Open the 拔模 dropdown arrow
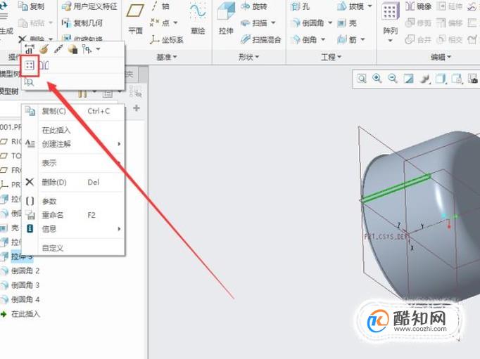Screen dimensions: 480x359 pyautogui.click(x=370, y=6)
